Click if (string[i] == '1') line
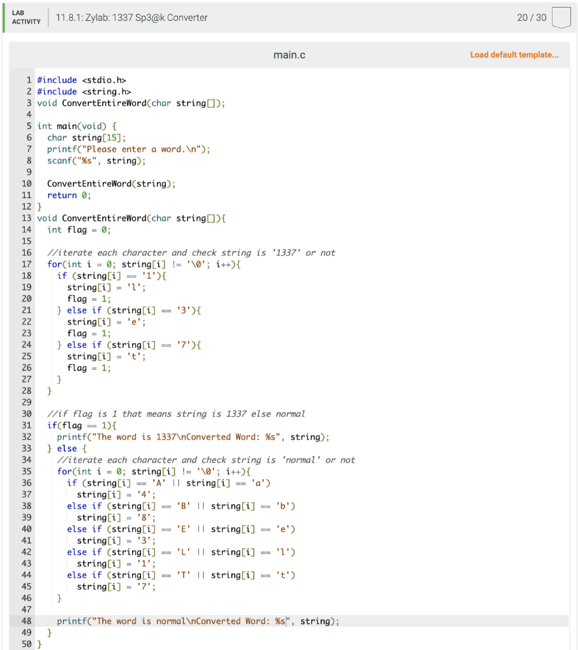The image size is (578, 650). pyautogui.click(x=112, y=275)
